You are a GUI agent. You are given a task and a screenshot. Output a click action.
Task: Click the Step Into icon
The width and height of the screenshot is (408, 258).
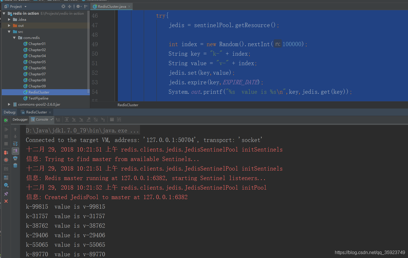coord(74,119)
